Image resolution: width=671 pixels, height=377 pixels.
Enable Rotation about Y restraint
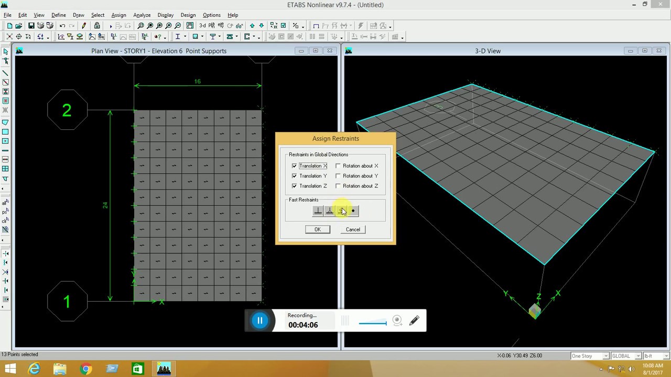(x=338, y=176)
